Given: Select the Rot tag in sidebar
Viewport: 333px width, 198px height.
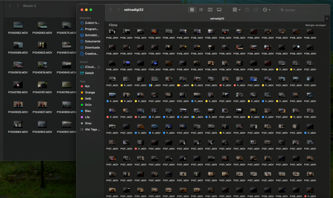Looking at the screenshot, I should [x=87, y=86].
